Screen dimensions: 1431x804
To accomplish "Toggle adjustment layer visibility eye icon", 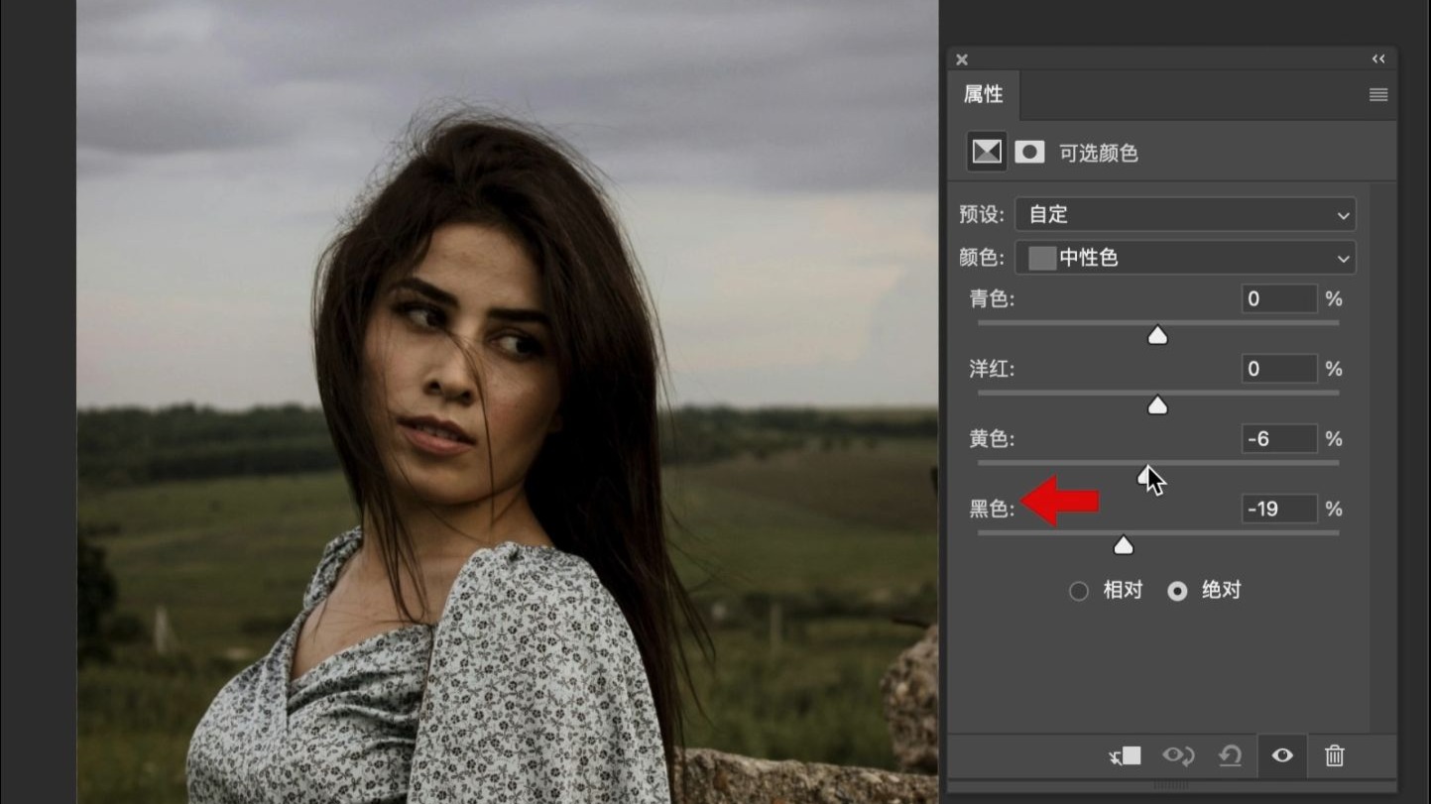I will (x=1282, y=755).
